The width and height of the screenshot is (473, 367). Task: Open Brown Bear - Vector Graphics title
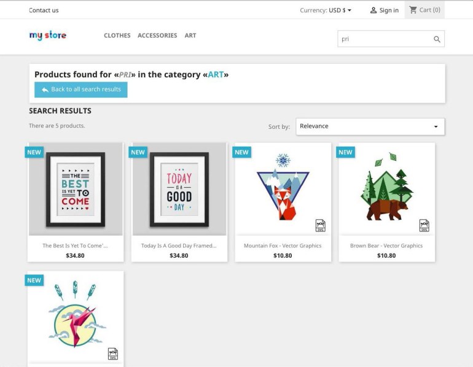(x=386, y=245)
